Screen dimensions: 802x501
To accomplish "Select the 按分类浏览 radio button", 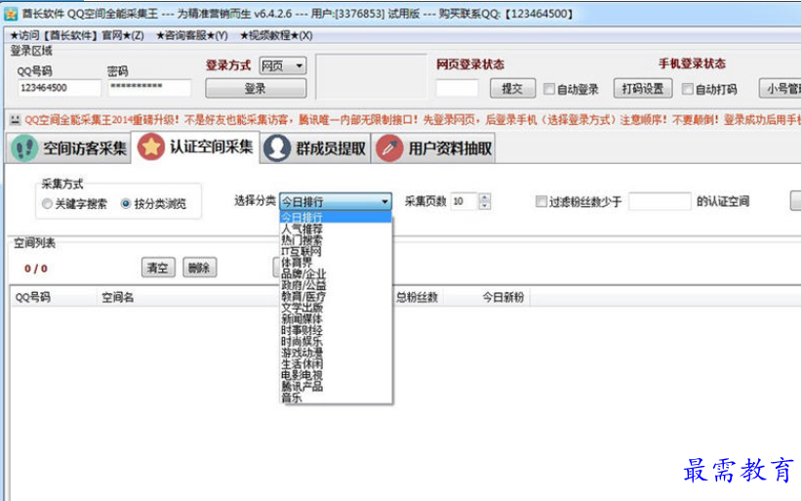I will coord(126,204).
